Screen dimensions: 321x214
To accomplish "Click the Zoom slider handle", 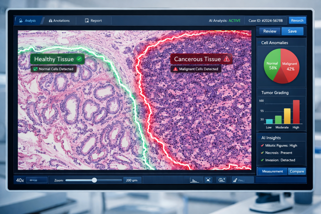I will click(x=94, y=180).
